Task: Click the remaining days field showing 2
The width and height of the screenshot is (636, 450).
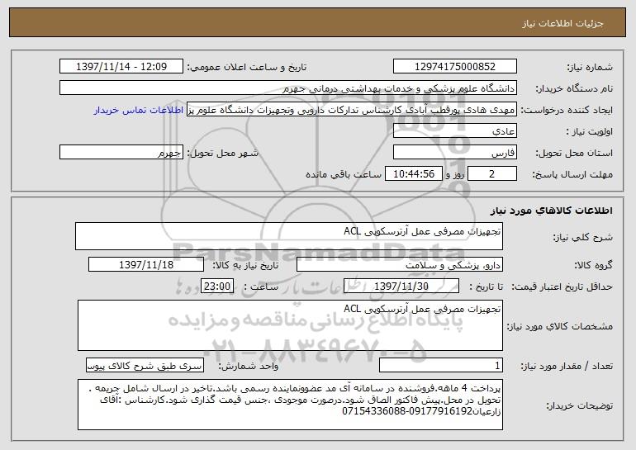Action: coord(492,174)
